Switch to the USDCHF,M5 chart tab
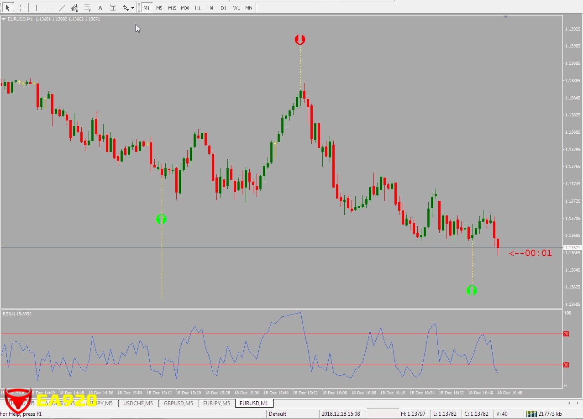 click(138, 403)
